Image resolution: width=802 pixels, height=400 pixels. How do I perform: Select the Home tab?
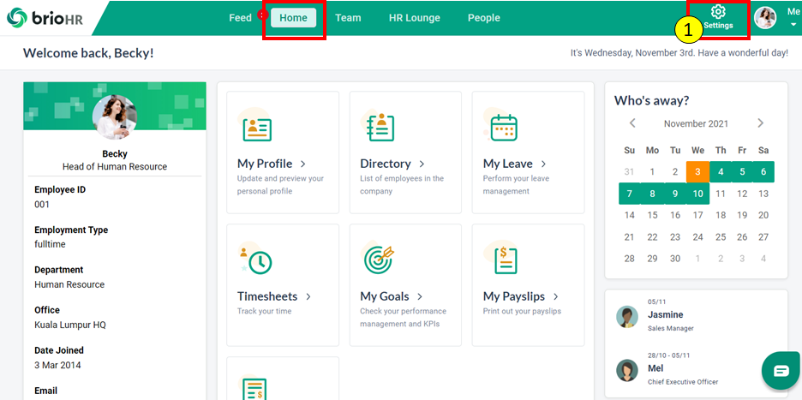click(294, 18)
